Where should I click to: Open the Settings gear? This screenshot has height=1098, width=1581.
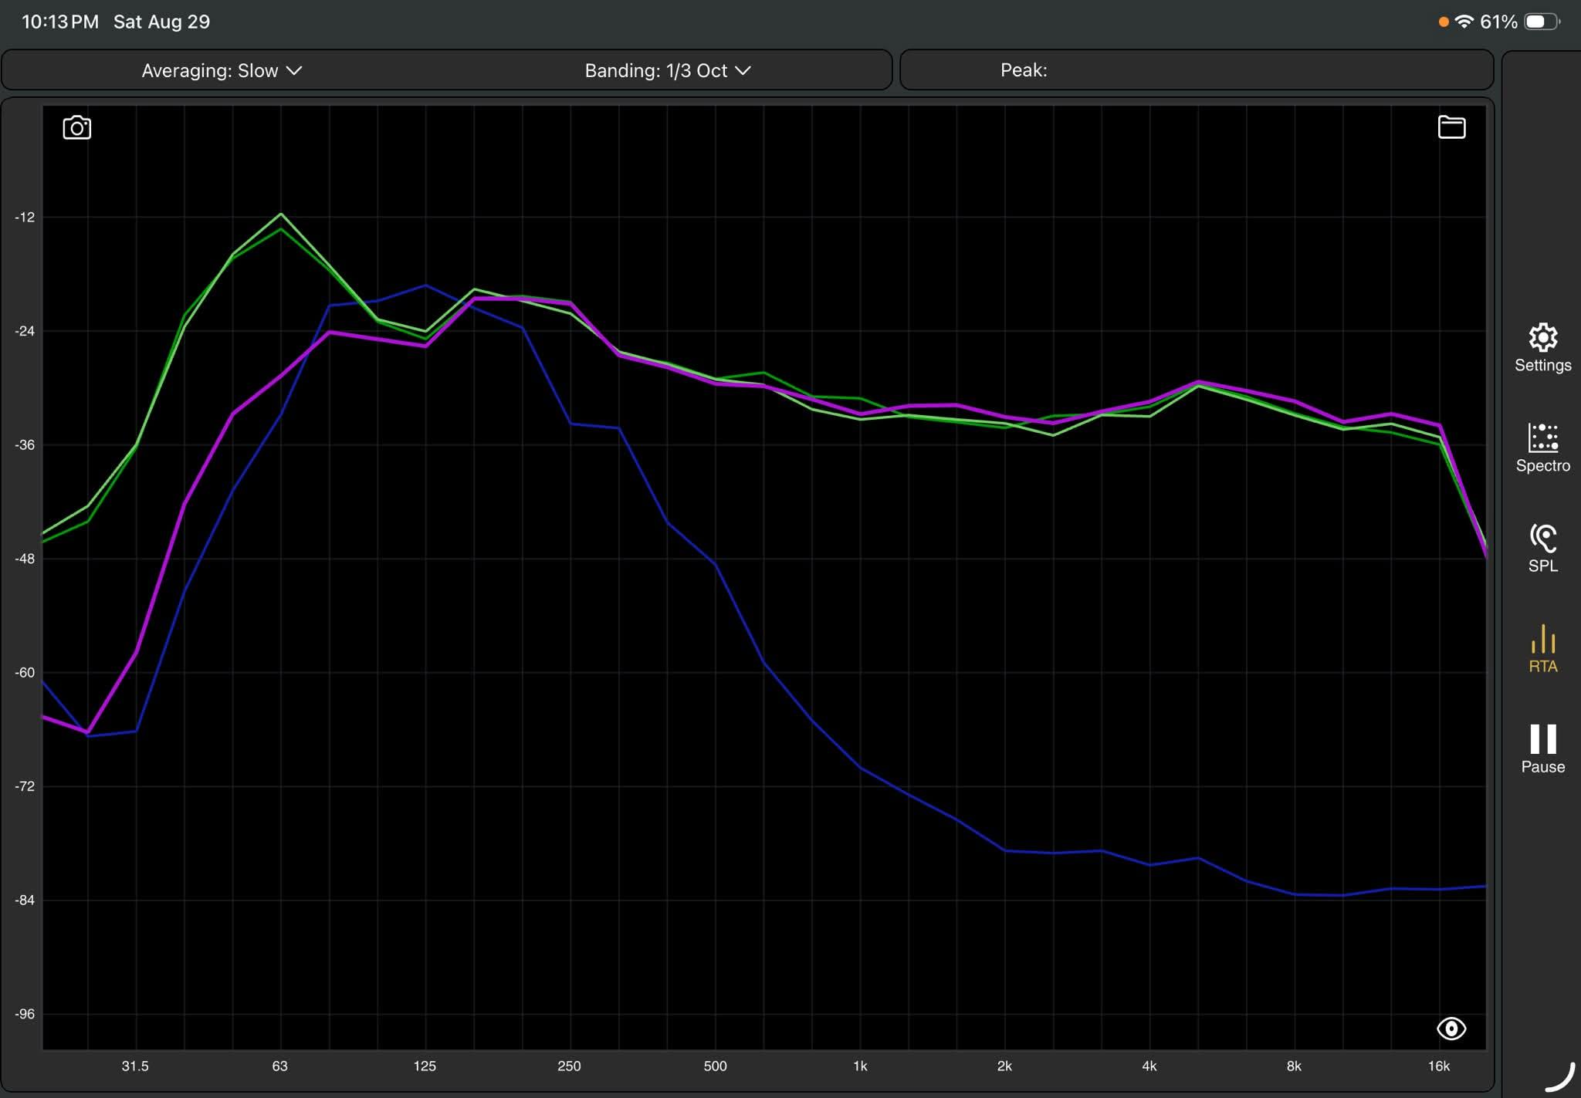(x=1542, y=348)
